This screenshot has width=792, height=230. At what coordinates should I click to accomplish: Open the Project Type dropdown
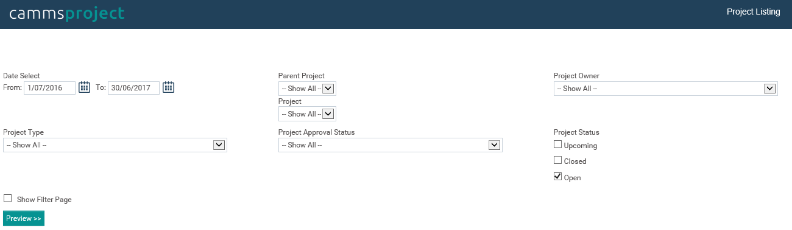tap(115, 145)
